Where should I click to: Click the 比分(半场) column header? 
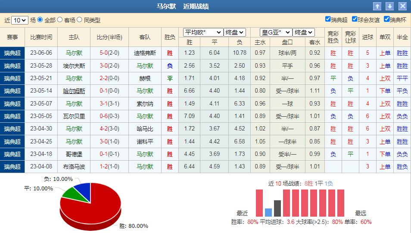(109, 37)
